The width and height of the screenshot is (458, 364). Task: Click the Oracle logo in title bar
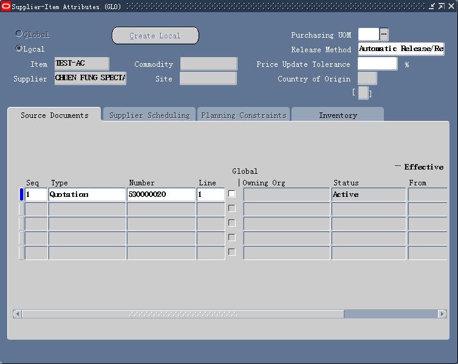coord(6,7)
